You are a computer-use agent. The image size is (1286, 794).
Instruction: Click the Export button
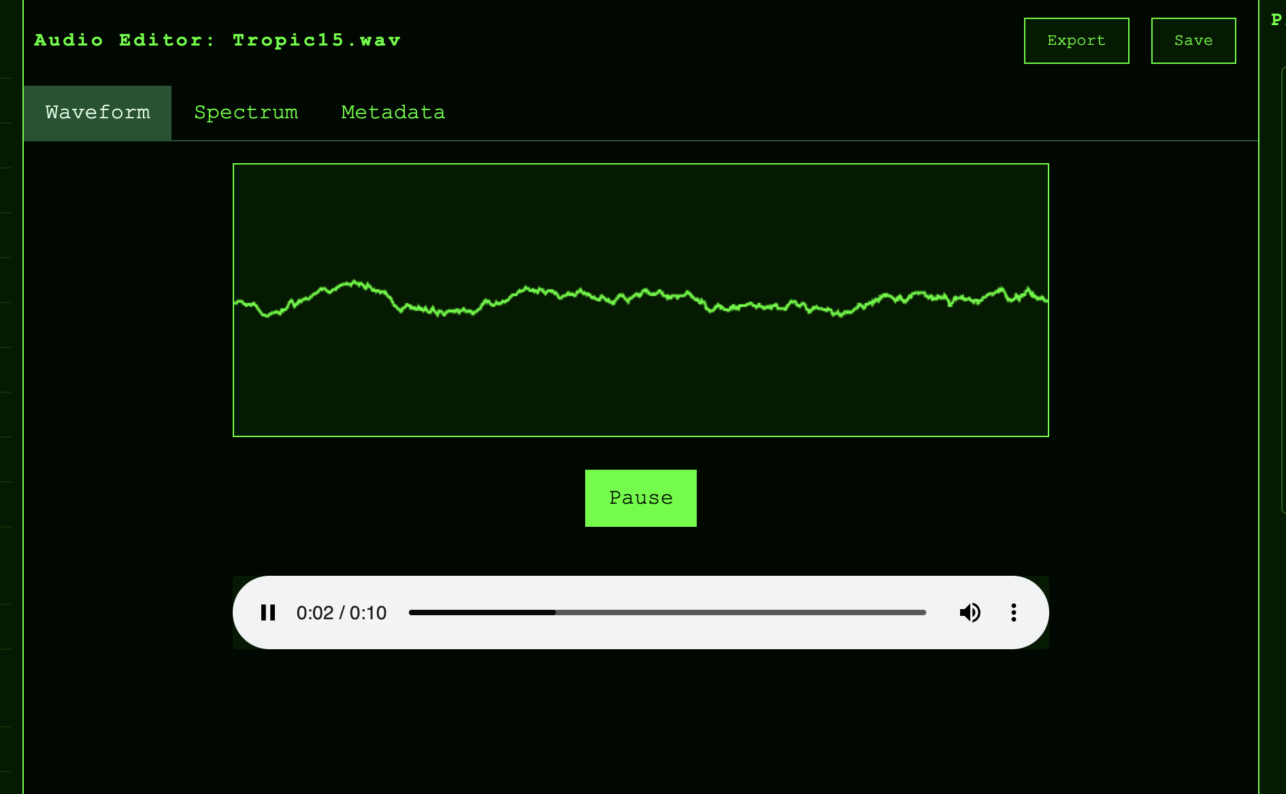[x=1076, y=41]
